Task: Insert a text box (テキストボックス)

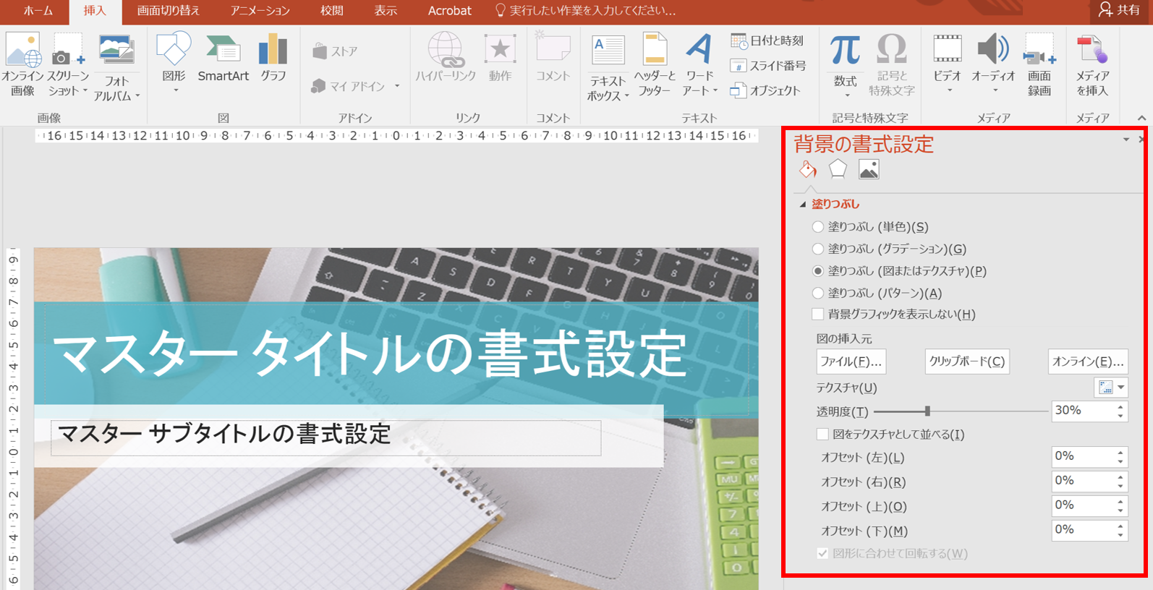Action: pos(608,68)
